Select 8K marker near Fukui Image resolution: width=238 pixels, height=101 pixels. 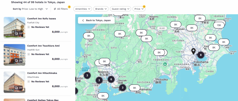tap(89, 36)
